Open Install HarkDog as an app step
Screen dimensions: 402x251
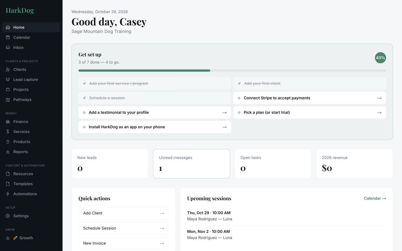tap(155, 127)
